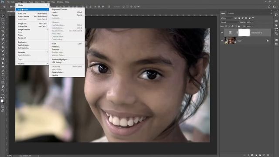
Task: Click the Selective Color layer mask thumbnail
Action: click(244, 33)
